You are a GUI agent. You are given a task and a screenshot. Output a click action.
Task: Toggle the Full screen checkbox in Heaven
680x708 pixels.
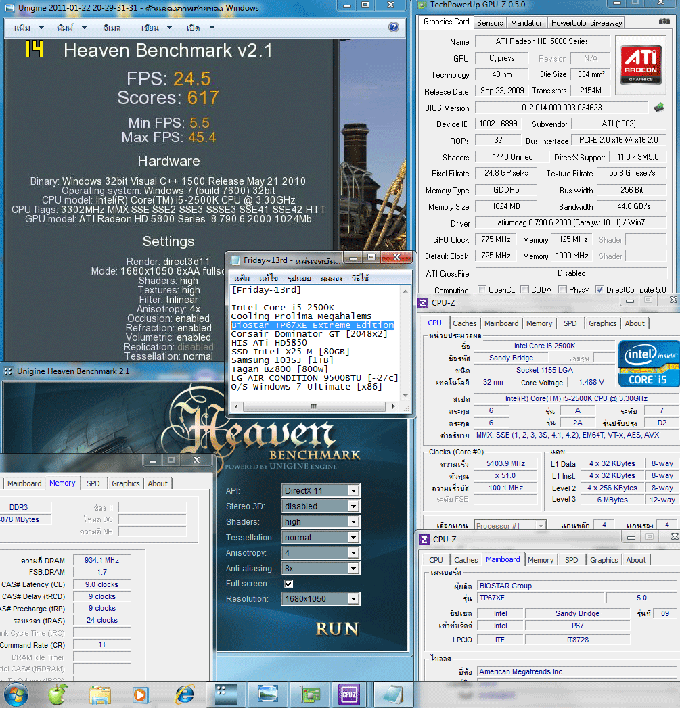point(289,584)
